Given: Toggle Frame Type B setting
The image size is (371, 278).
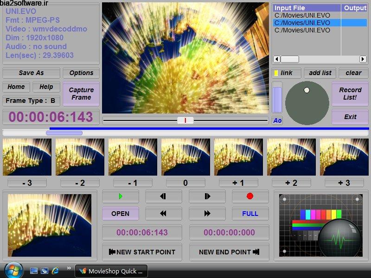Looking at the screenshot, I should pos(31,101).
